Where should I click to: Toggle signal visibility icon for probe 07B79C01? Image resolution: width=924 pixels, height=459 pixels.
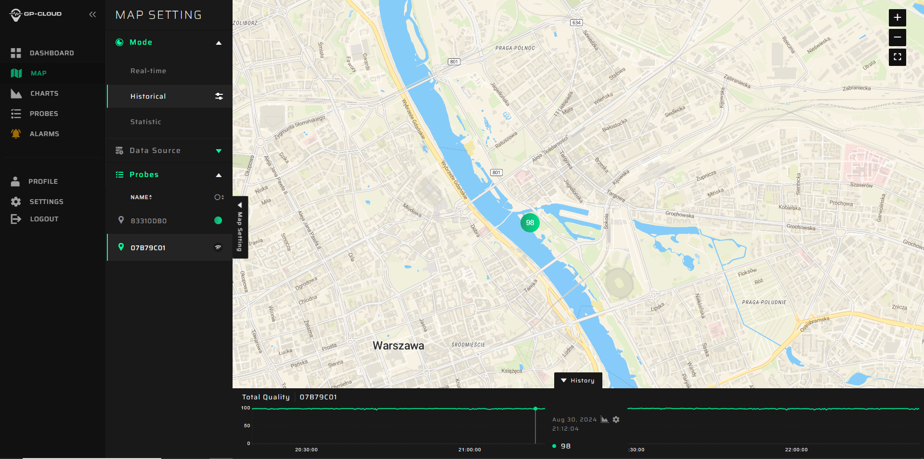tap(218, 247)
